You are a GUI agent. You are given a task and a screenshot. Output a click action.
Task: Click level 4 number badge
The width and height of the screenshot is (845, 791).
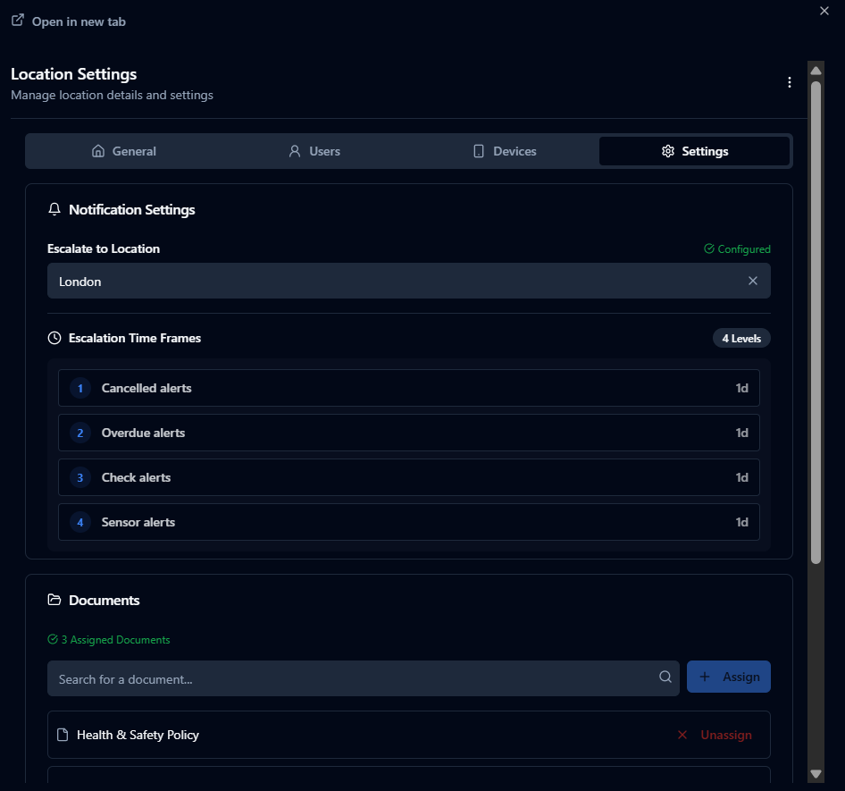(80, 523)
